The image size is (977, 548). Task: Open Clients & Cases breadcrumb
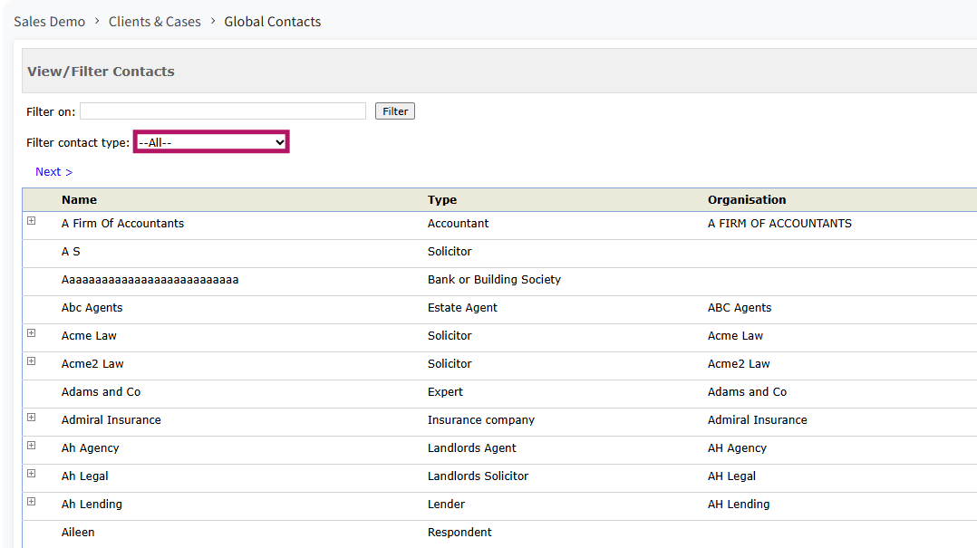point(154,21)
